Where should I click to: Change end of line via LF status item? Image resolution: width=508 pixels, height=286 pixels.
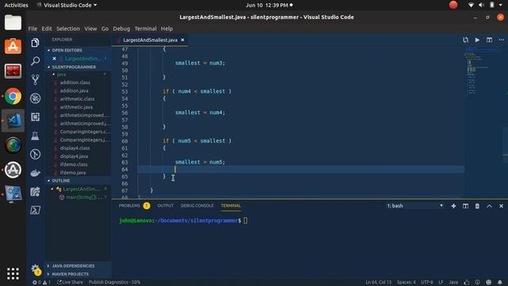441,282
